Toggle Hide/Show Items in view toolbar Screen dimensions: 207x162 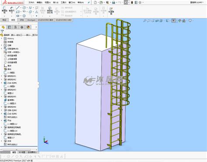coord(173,21)
